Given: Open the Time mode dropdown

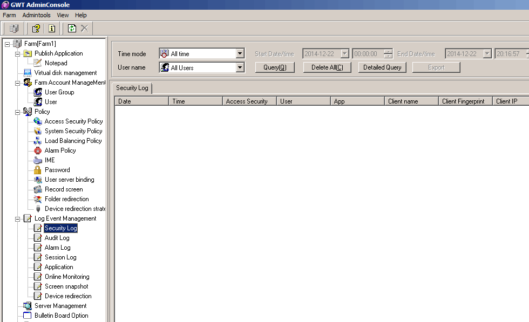Looking at the screenshot, I should (240, 54).
